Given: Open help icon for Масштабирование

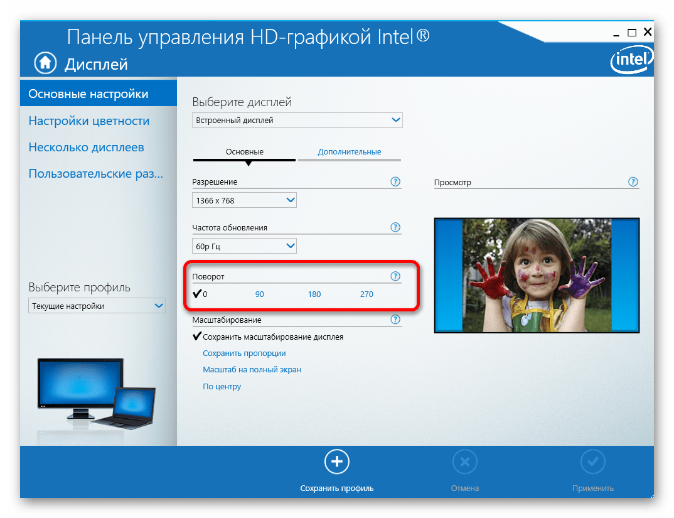Looking at the screenshot, I should coord(395,320).
